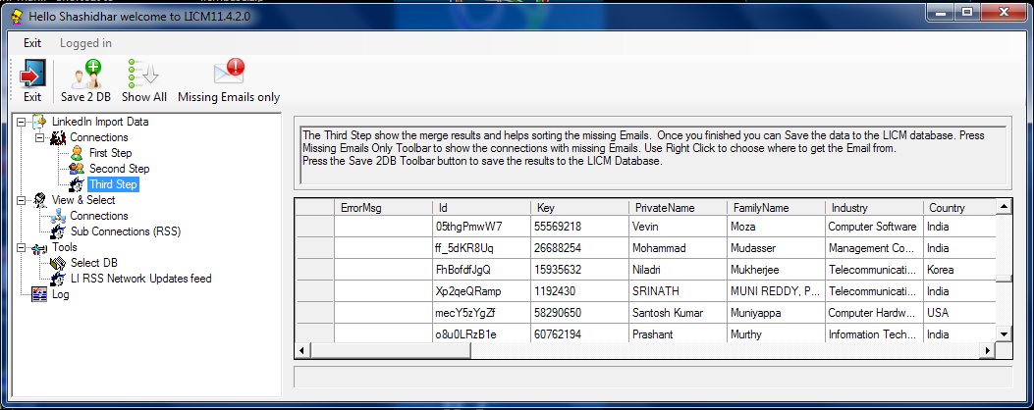The height and width of the screenshot is (410, 1034).
Task: Click the FamilyName cell MUNI REDDY
Action: point(776,291)
